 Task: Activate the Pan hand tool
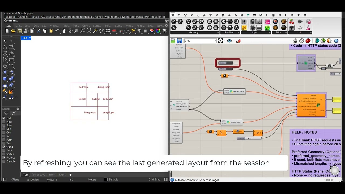[x=64, y=31]
